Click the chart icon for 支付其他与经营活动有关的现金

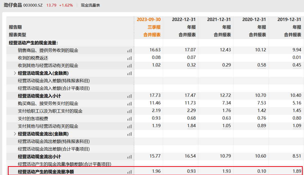click(129, 126)
